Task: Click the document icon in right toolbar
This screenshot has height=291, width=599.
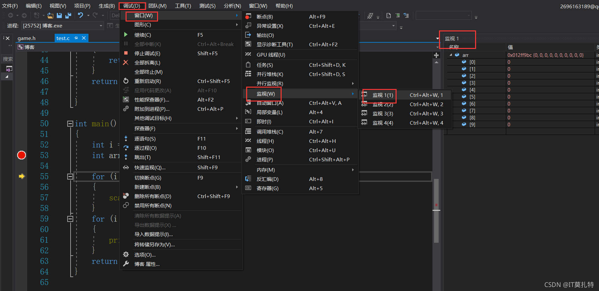Action: click(x=389, y=16)
